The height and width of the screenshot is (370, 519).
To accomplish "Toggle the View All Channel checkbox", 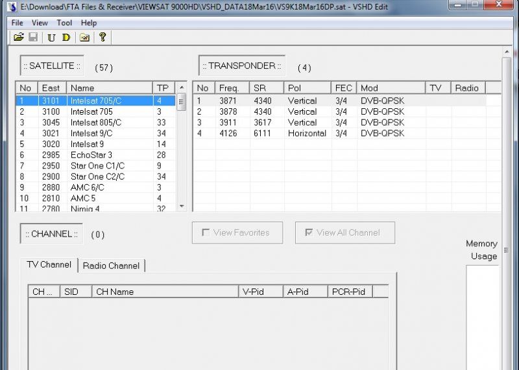I will click(309, 233).
